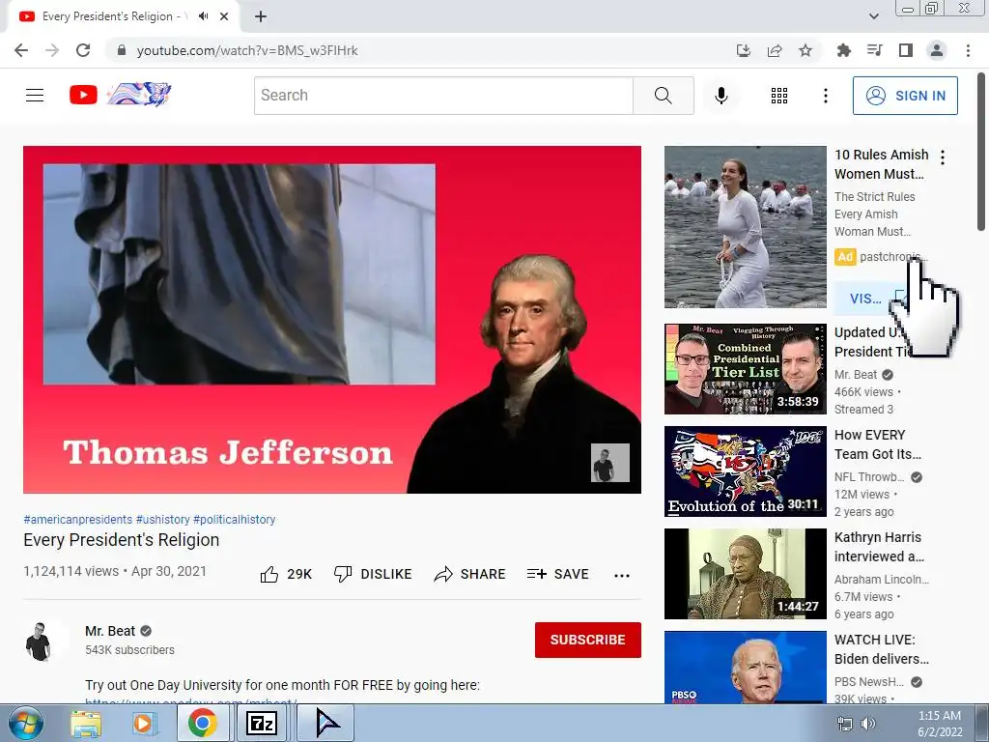
Task: Open File Explorer from the taskbar
Action: coord(86,723)
